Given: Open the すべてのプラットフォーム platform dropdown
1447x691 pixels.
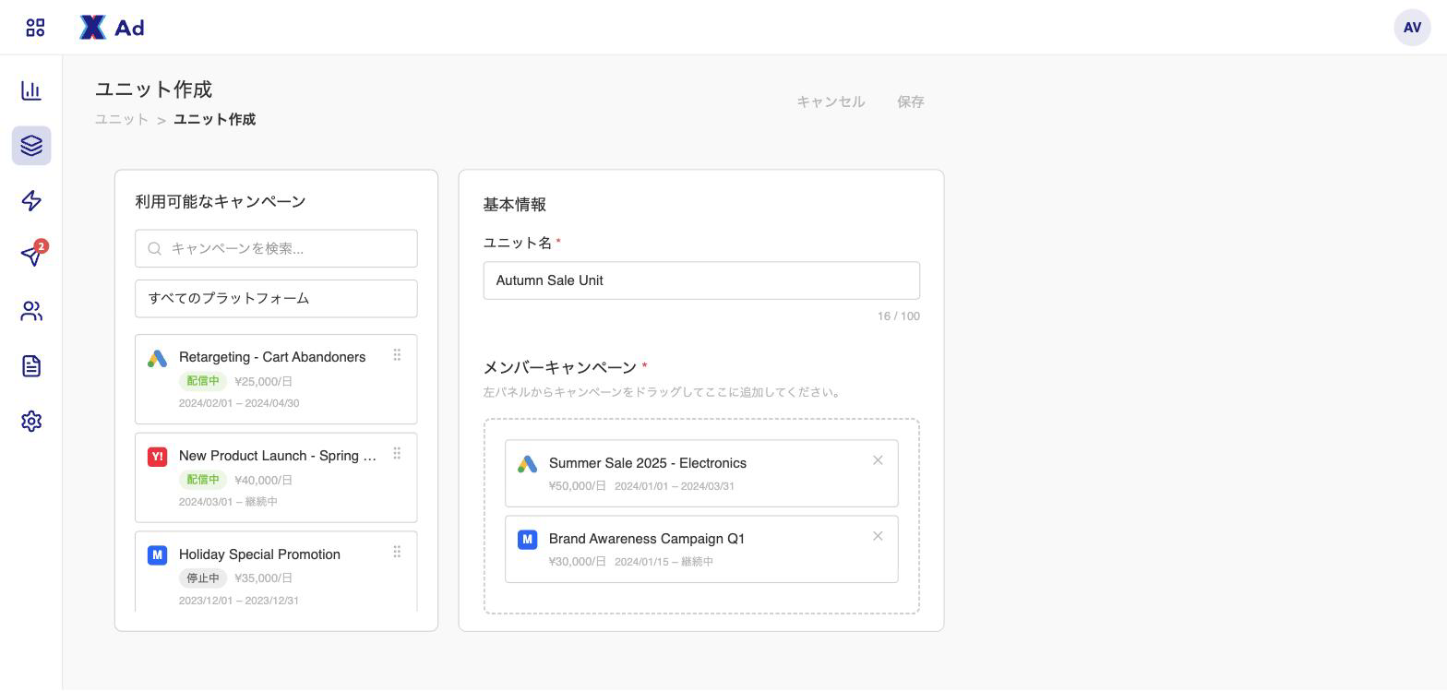Looking at the screenshot, I should [x=276, y=299].
